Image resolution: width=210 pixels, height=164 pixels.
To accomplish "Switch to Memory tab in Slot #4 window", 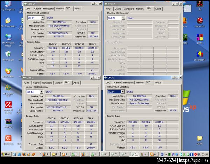I will coord(140,83).
